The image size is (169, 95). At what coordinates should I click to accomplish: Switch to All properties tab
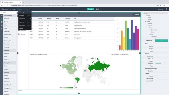[161, 41]
